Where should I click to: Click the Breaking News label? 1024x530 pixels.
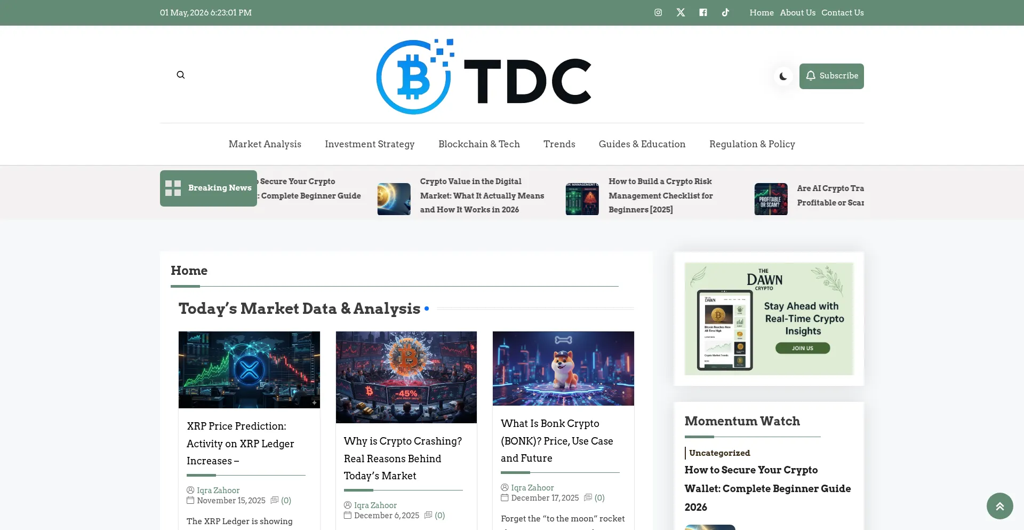[x=209, y=188]
